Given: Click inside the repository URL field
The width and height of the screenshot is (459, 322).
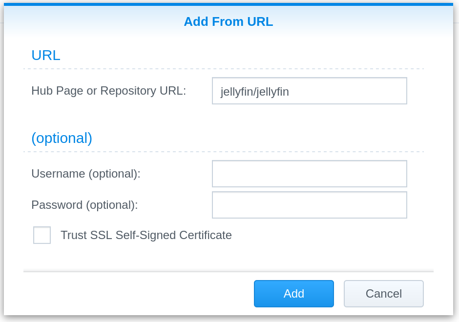Looking at the screenshot, I should click(309, 91).
